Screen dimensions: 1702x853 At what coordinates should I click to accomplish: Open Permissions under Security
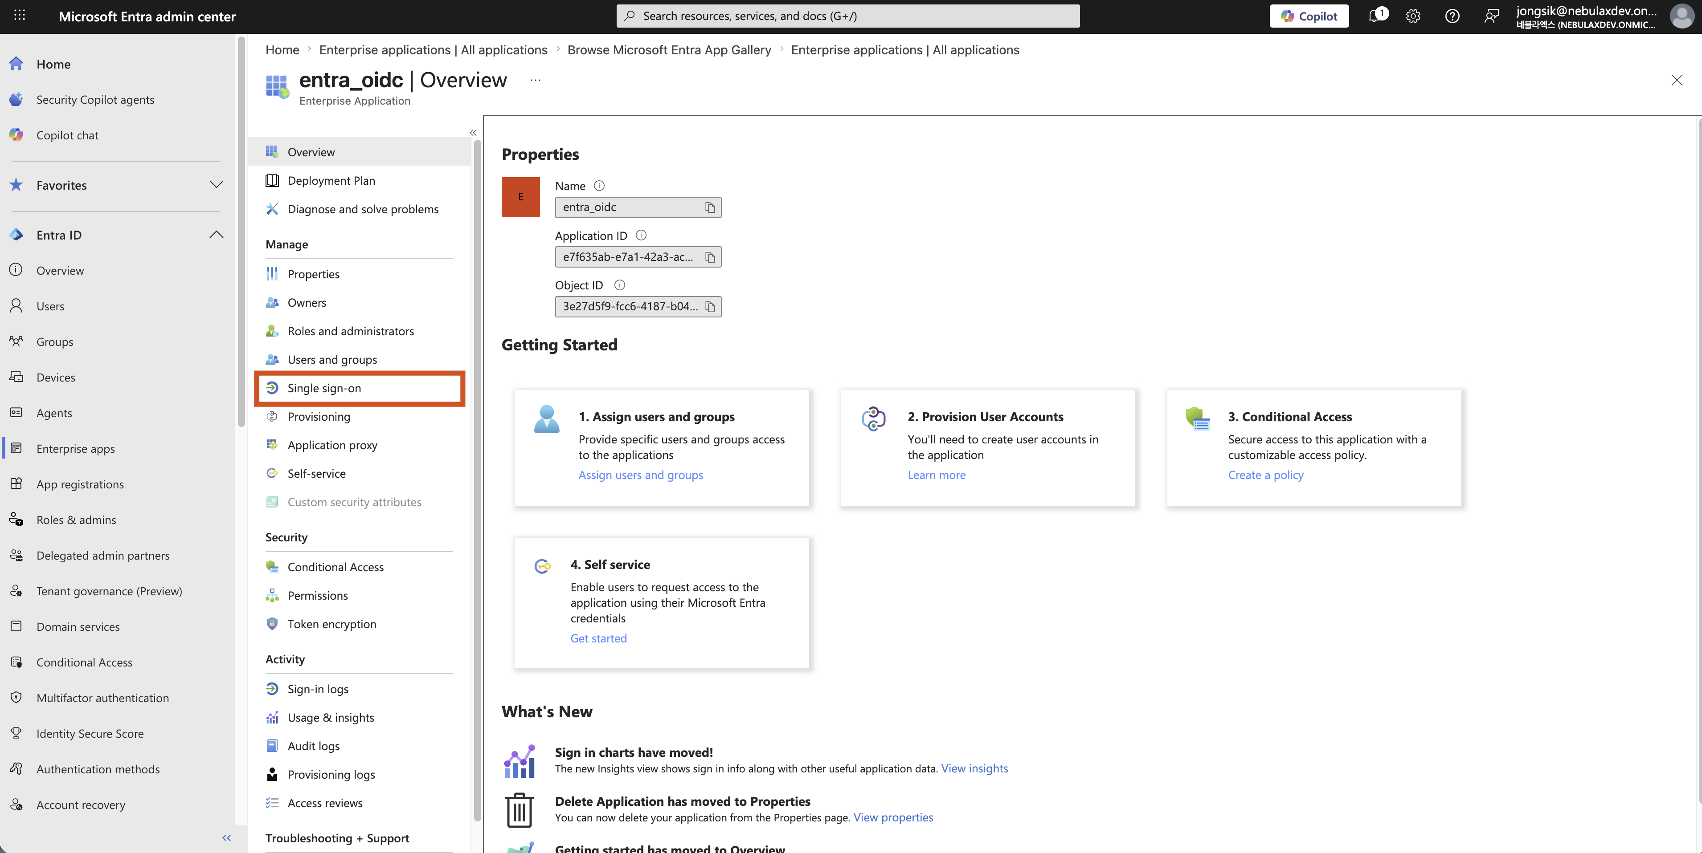tap(317, 596)
